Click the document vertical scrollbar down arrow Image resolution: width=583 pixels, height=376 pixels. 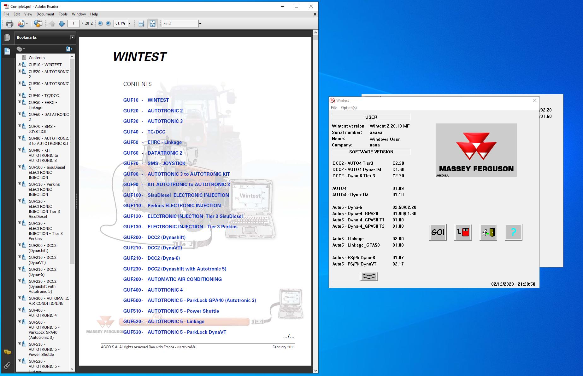[315, 371]
